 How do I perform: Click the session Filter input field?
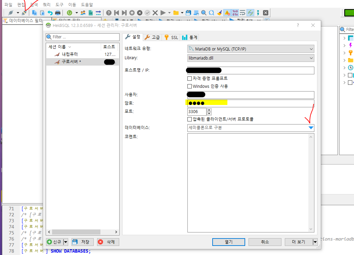click(83, 37)
